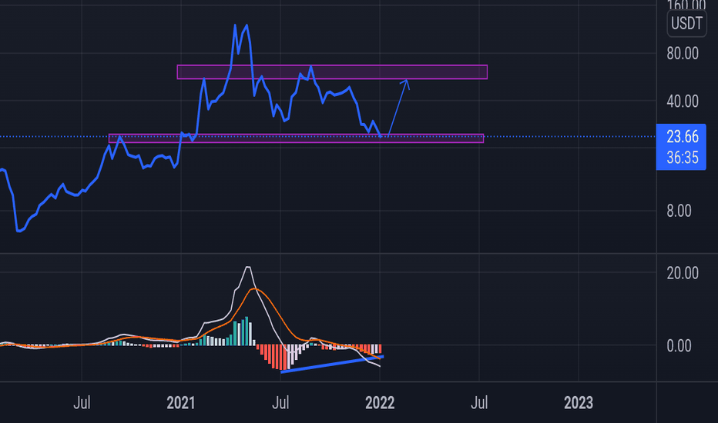Viewport: 718px width, 423px height.
Task: Click the 2021 time axis label
Action: [181, 403]
